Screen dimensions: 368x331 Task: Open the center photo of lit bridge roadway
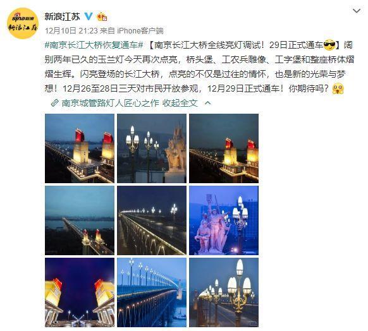point(152,220)
